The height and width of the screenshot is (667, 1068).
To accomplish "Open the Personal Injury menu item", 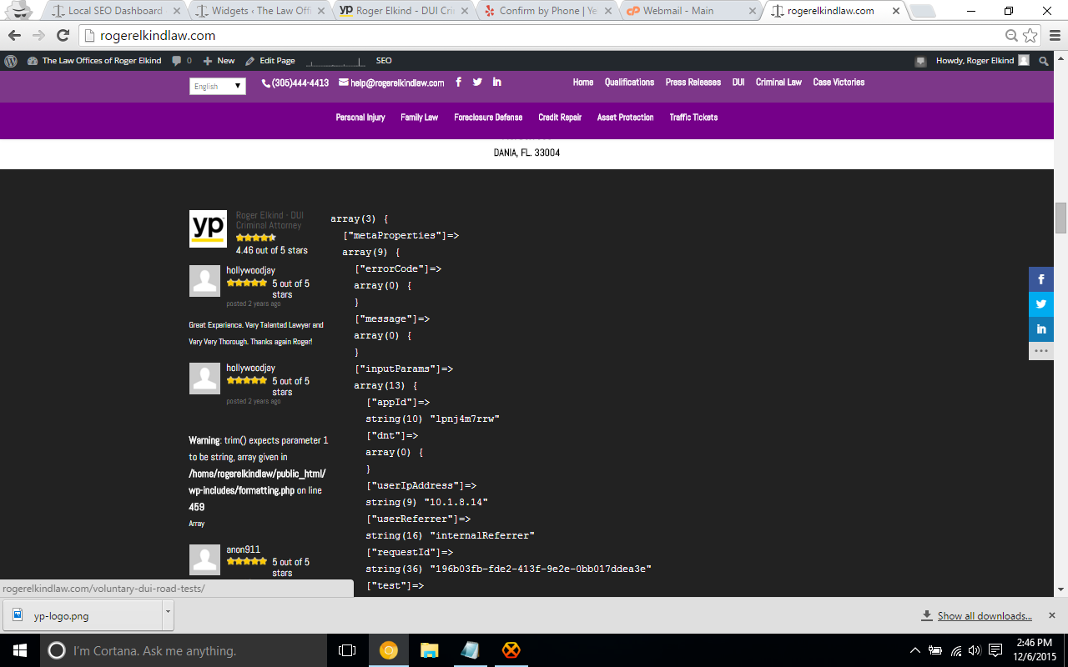I will coord(360,118).
